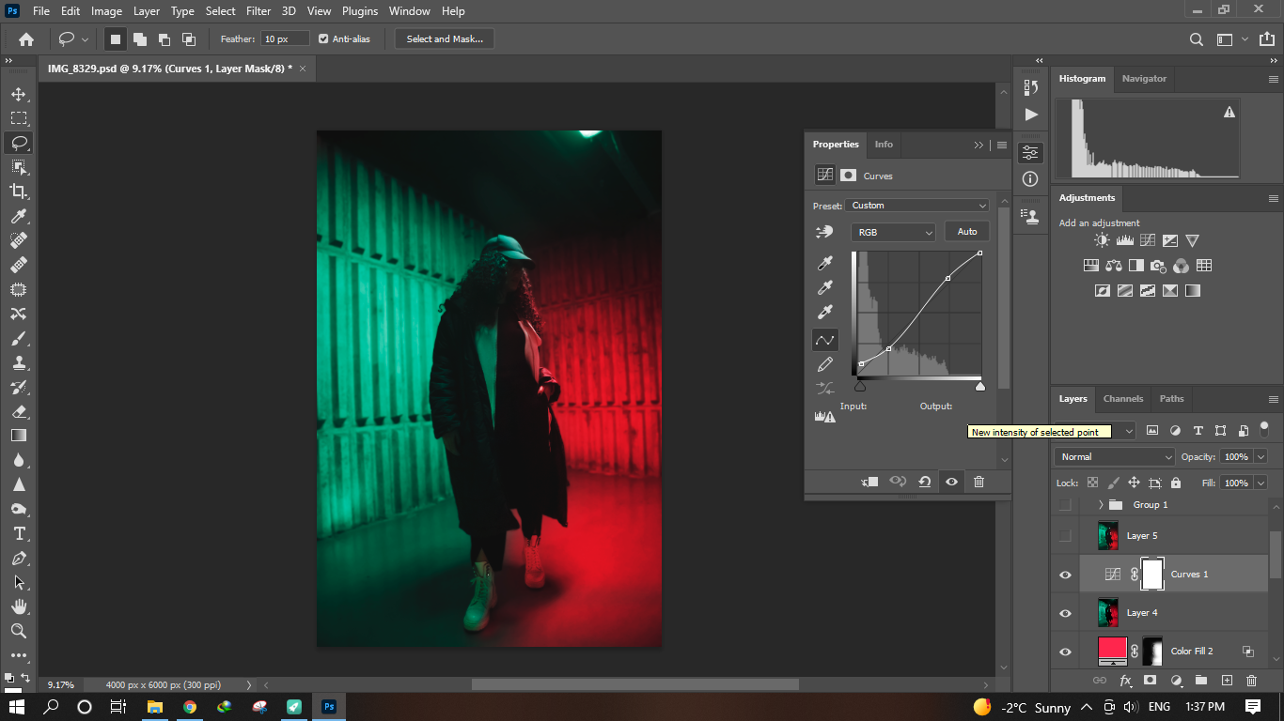The image size is (1284, 721).
Task: Pick the white point eyedropper in Curves
Action: click(x=824, y=313)
